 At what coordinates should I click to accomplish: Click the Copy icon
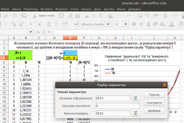94,16
